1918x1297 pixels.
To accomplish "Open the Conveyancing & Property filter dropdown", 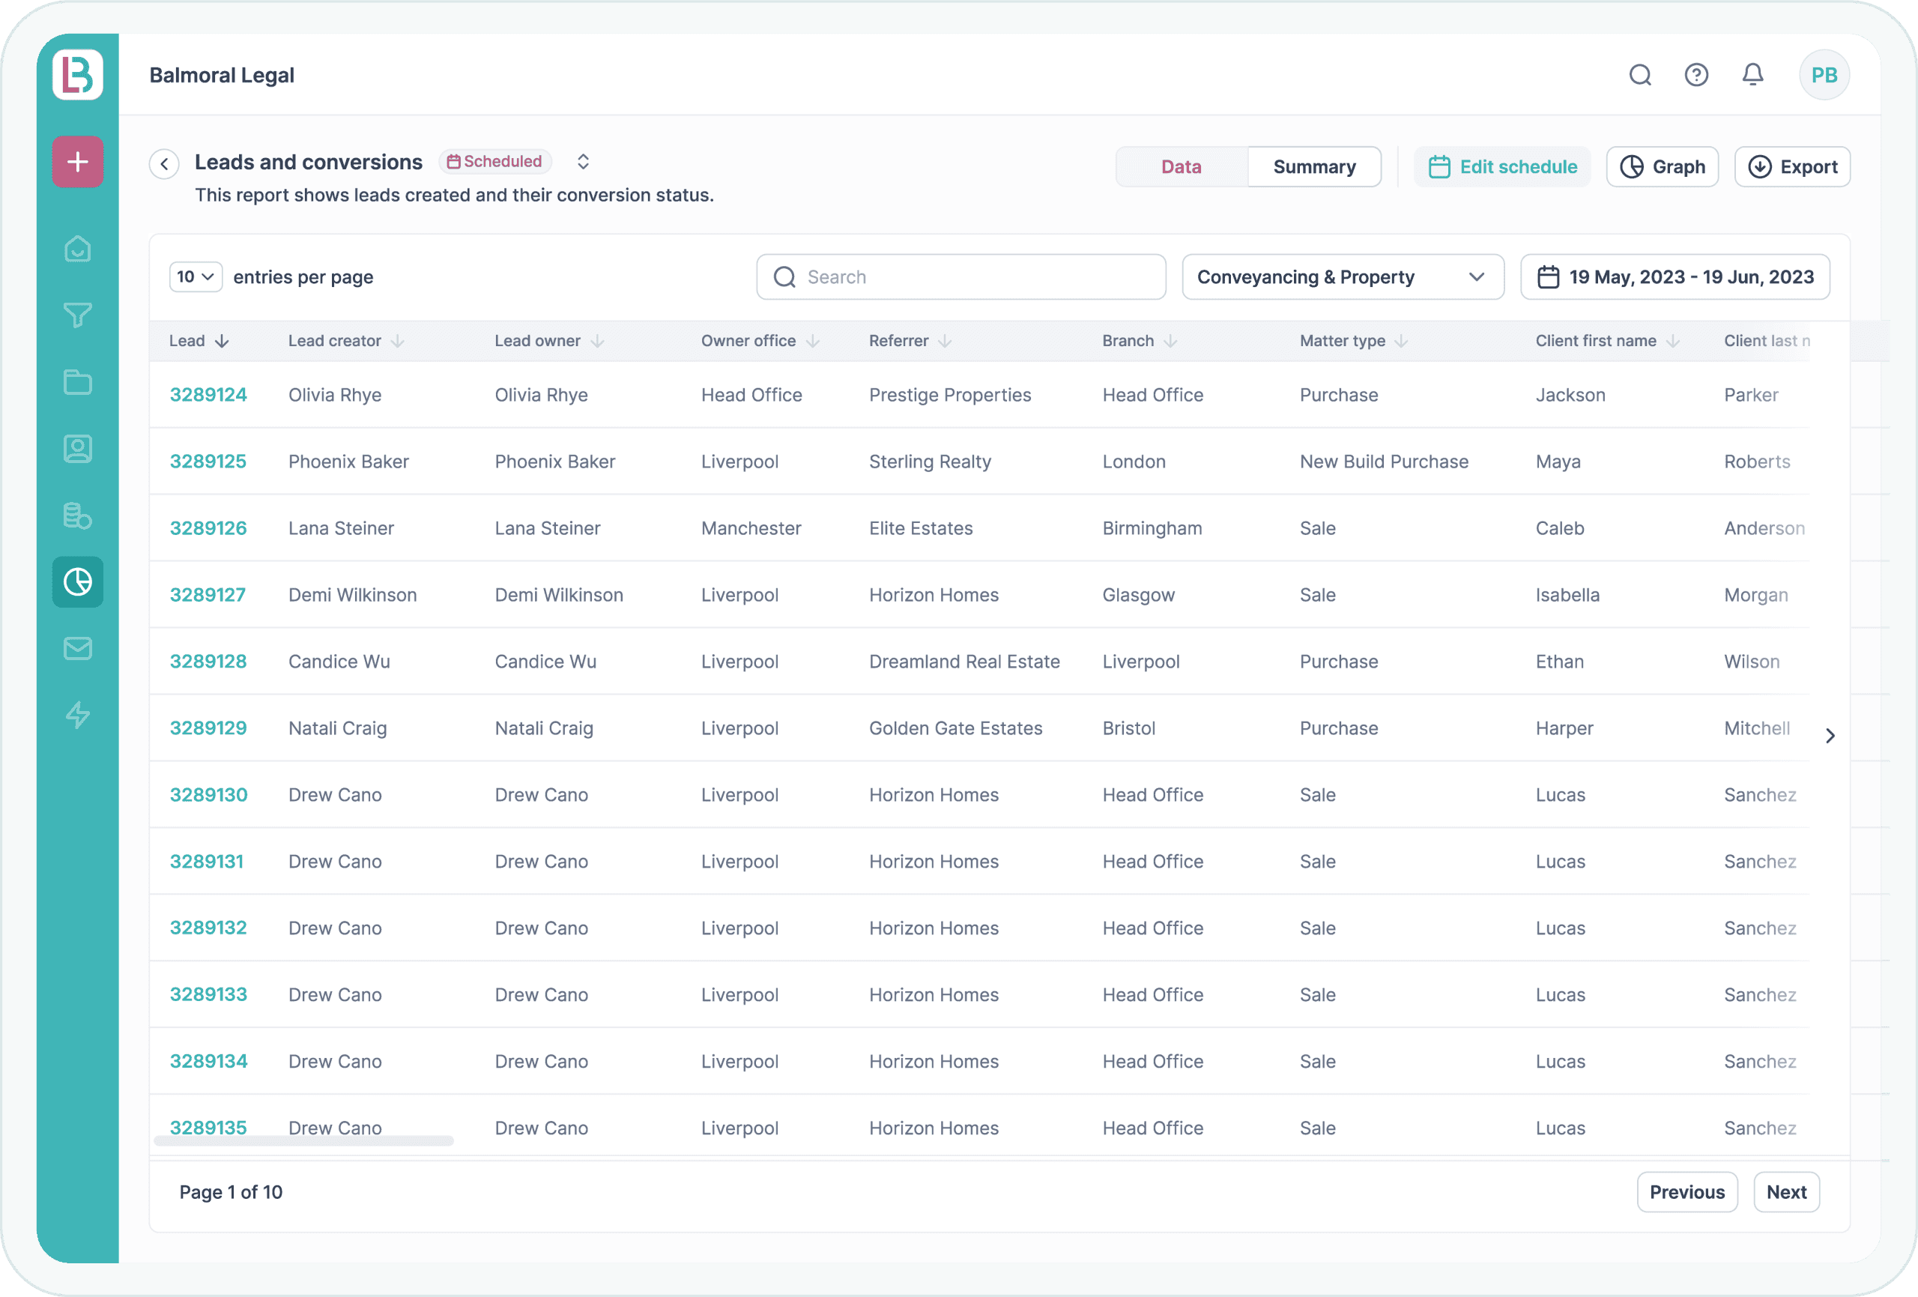I will pyautogui.click(x=1342, y=276).
